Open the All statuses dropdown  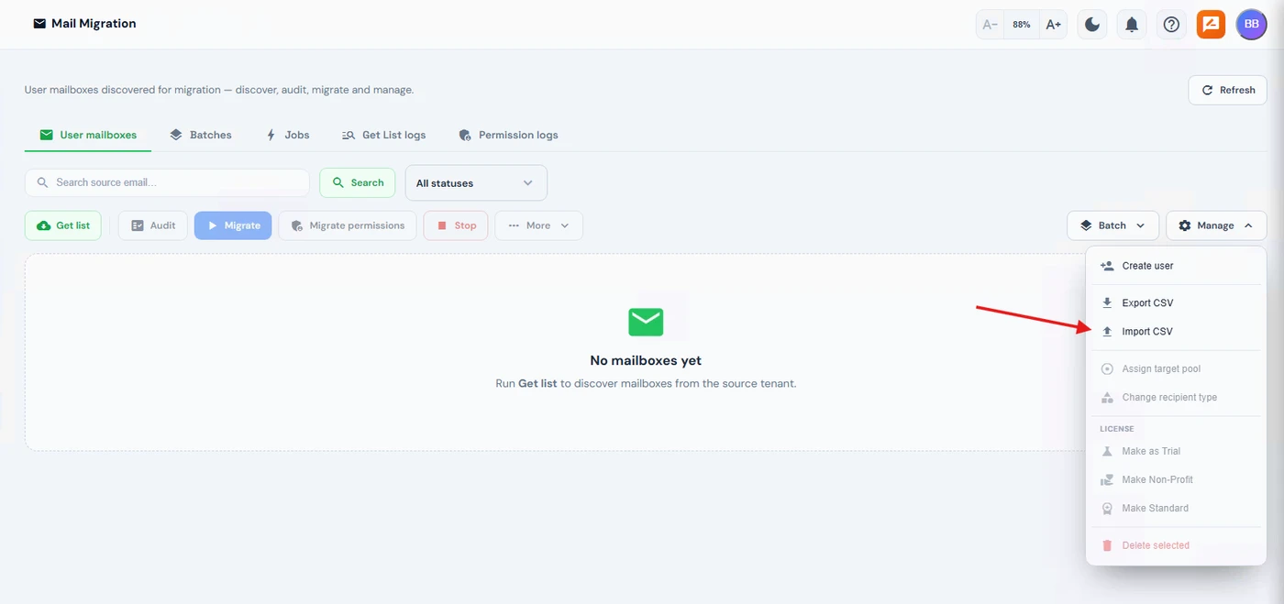click(x=476, y=182)
